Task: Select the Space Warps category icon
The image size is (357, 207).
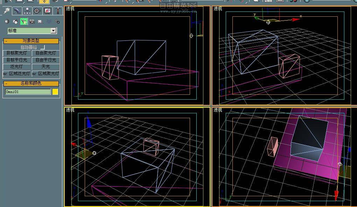Action: coord(49,22)
